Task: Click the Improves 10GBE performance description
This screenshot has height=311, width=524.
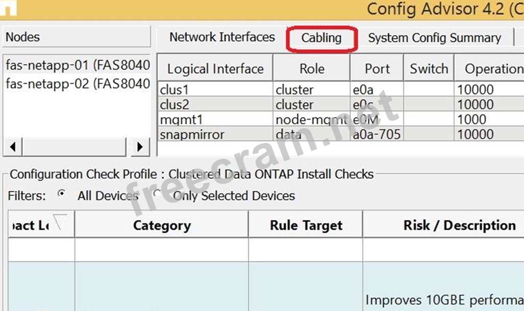Action: pyautogui.click(x=444, y=300)
